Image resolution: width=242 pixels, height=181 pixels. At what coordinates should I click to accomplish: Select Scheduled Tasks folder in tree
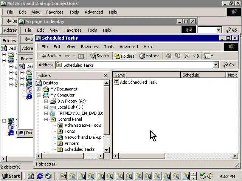tap(80, 149)
